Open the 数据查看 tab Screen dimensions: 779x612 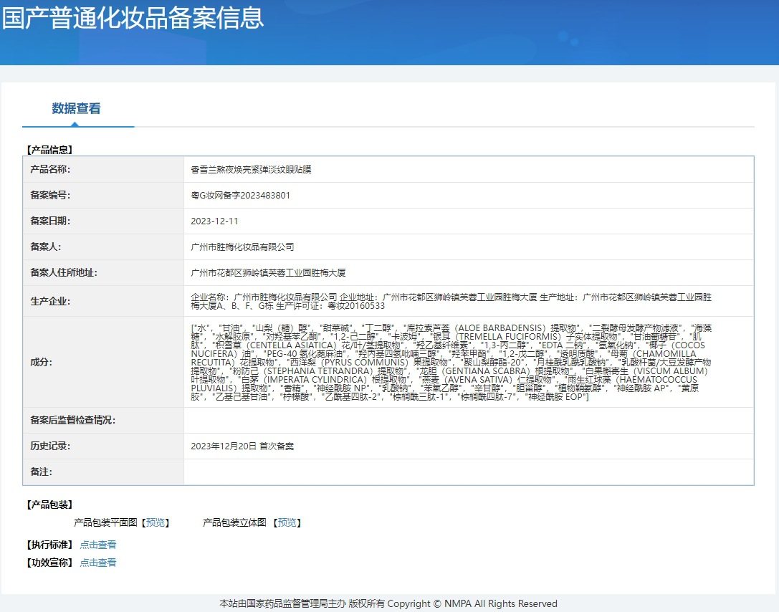(x=76, y=108)
